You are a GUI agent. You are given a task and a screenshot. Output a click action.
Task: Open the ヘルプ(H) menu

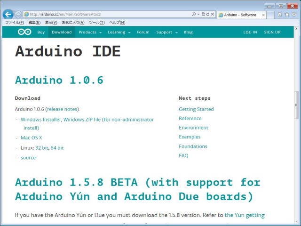tap(117, 23)
